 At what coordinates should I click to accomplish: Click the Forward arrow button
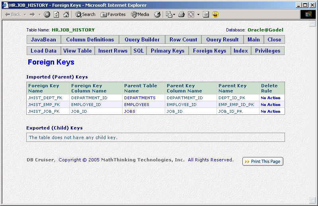[x=32, y=14]
